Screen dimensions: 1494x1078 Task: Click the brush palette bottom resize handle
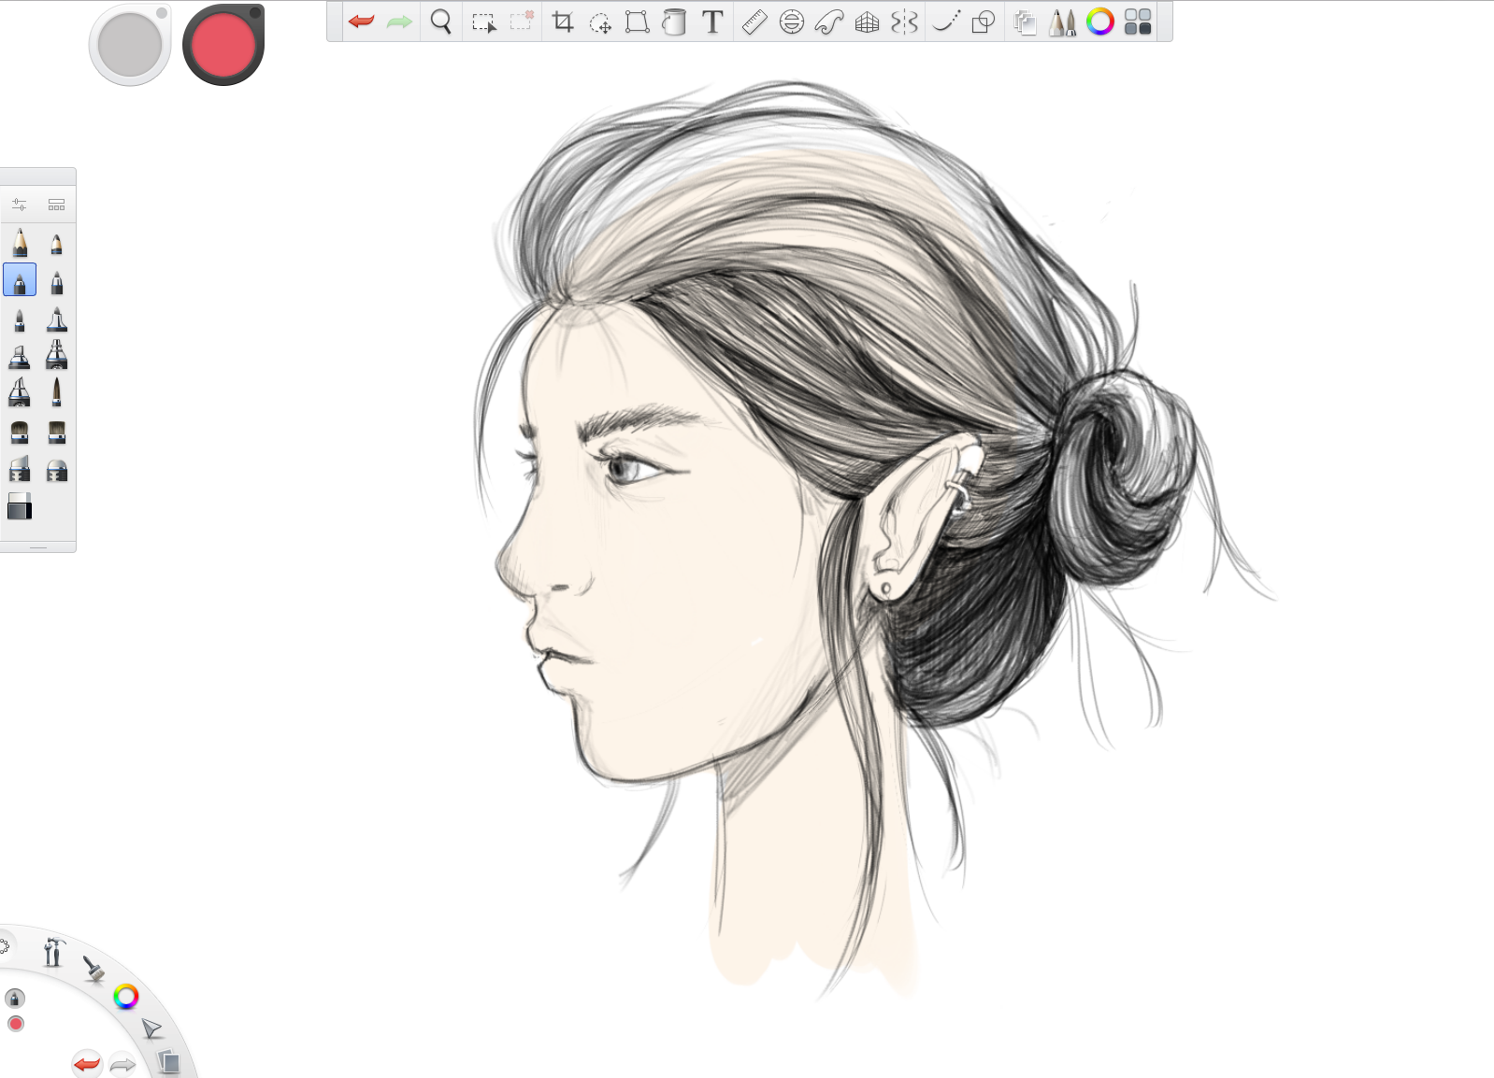pos(38,547)
